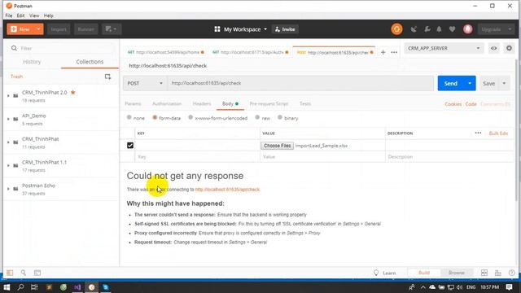Click the Bulk Edit link

point(498,133)
